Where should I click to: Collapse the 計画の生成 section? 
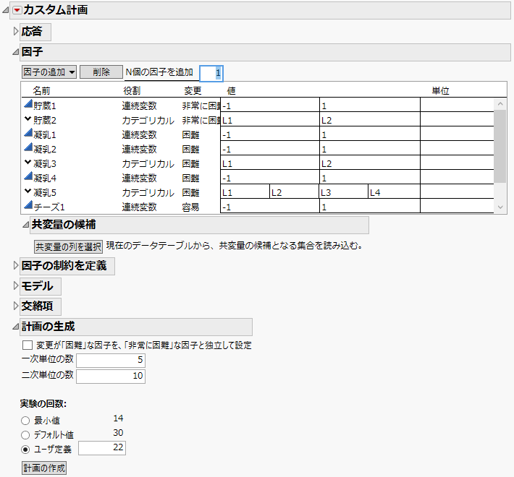click(x=15, y=327)
